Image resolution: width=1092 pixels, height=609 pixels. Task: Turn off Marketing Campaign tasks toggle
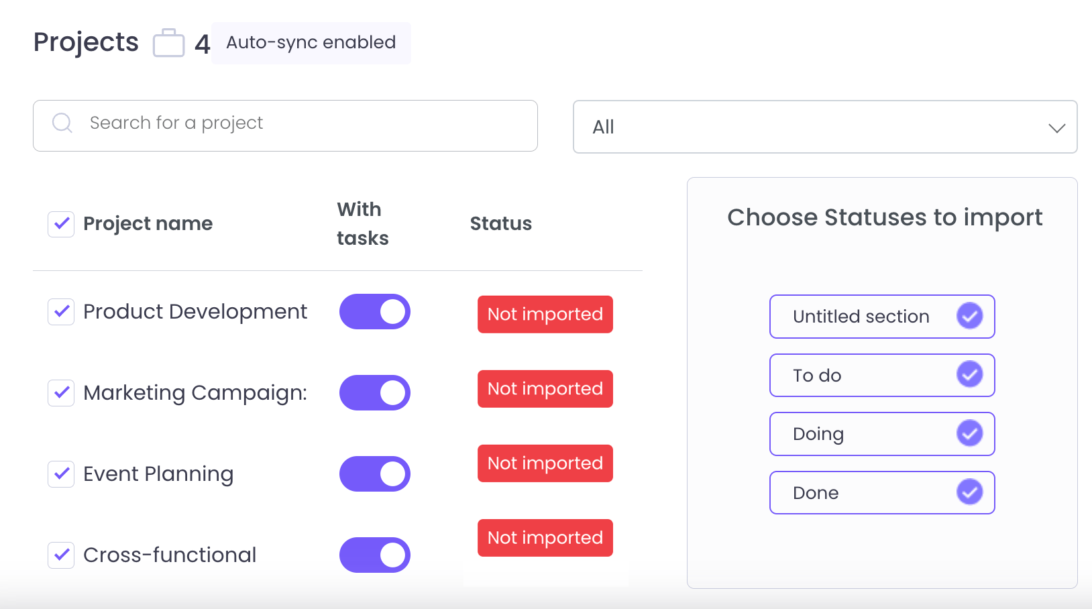point(374,393)
